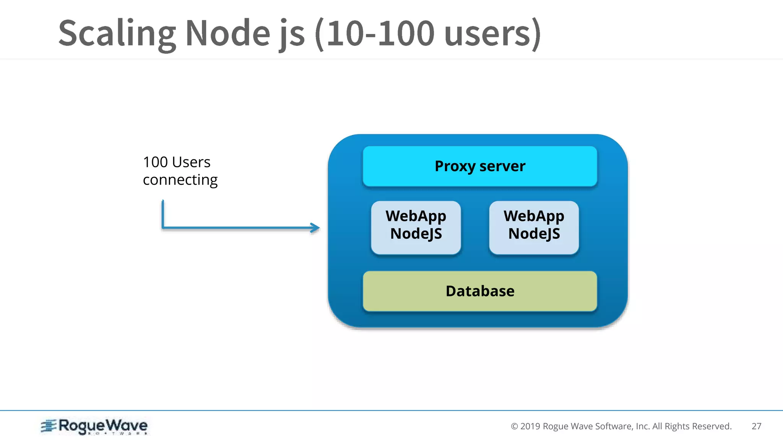This screenshot has width=783, height=440.
Task: Click the Rogue Wave copyright notice
Action: click(621, 426)
